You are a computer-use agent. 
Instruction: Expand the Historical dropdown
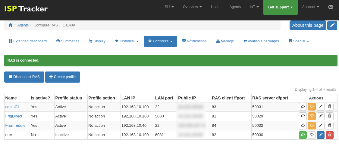(x=127, y=41)
